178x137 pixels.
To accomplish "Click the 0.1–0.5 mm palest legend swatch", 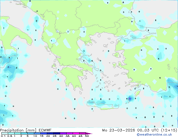I will (x=5, y=133).
